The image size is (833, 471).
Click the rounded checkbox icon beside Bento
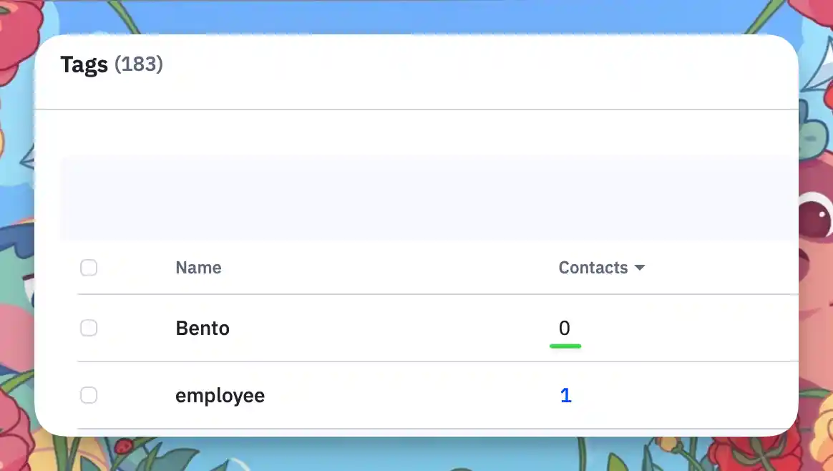tap(89, 328)
